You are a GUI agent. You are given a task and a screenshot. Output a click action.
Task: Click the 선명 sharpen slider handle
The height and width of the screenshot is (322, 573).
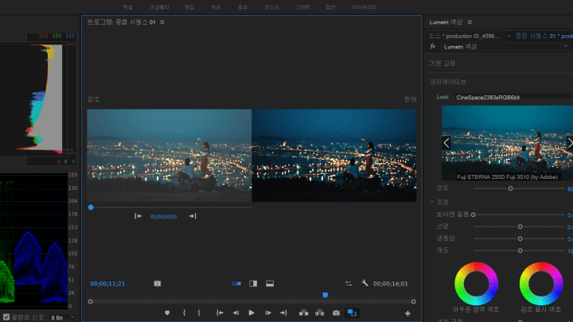[x=520, y=227]
